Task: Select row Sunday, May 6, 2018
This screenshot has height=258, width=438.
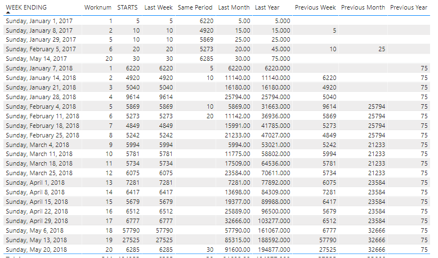Action: [217, 230]
